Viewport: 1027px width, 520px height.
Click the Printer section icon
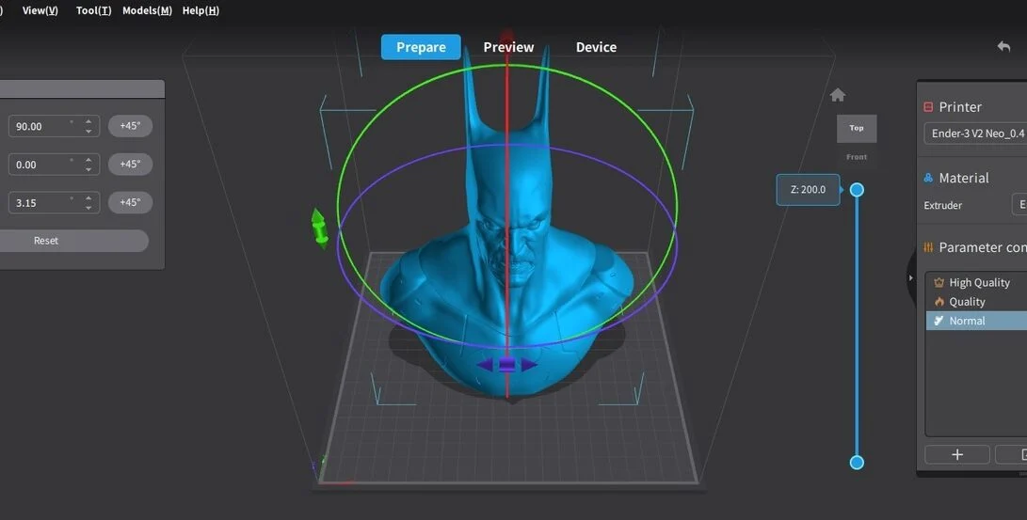coord(929,107)
